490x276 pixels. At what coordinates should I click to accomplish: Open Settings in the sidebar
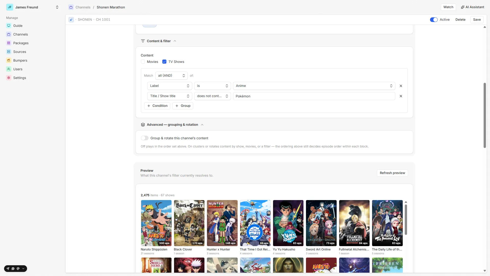(x=20, y=78)
